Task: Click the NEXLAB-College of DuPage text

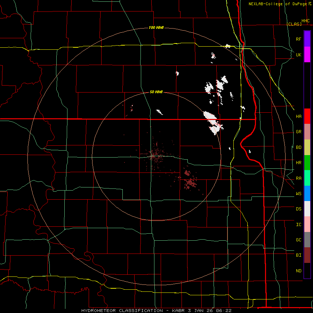Action: click(278, 4)
